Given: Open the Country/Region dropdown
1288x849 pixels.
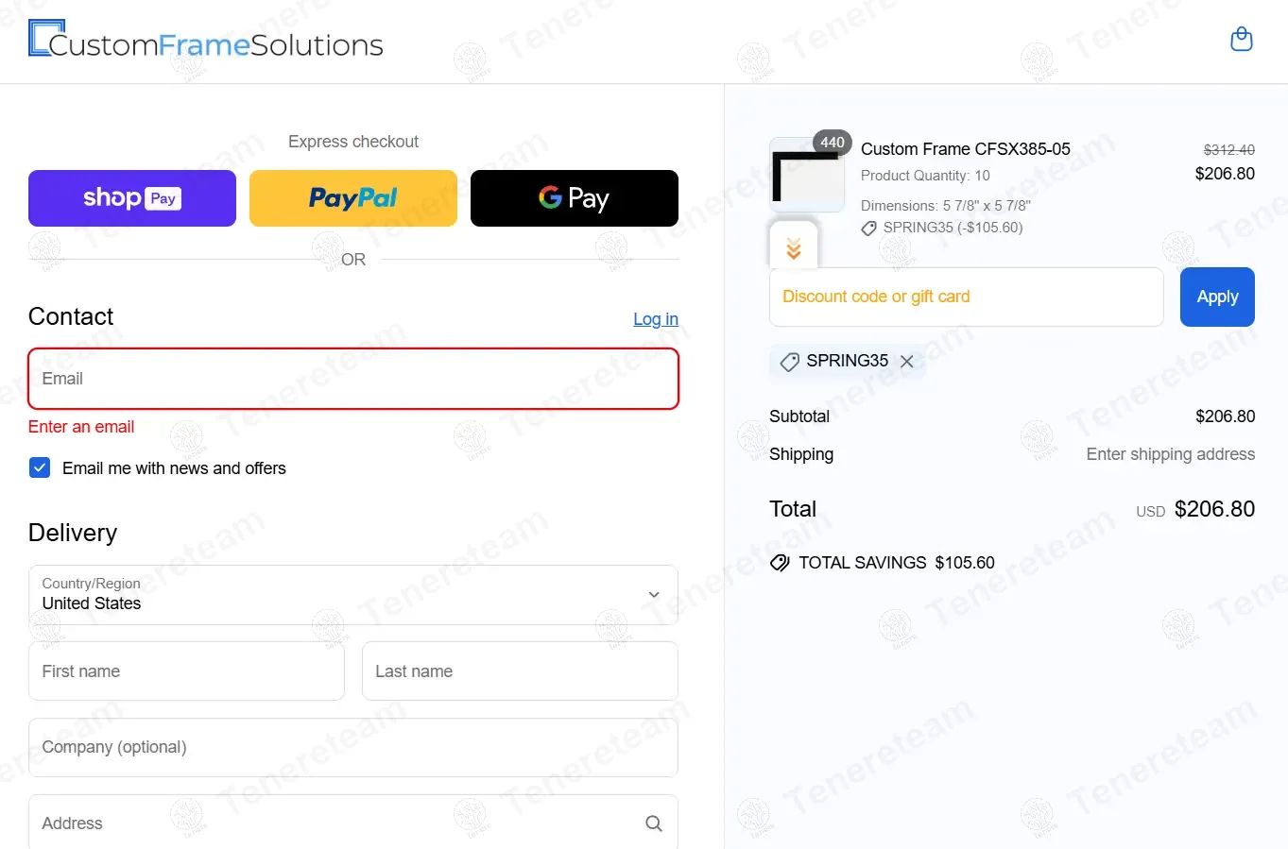Looking at the screenshot, I should (x=353, y=595).
